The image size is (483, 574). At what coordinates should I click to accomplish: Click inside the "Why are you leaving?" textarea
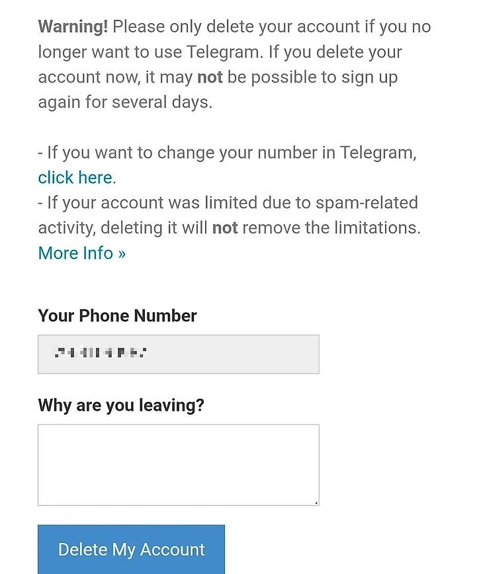178,465
